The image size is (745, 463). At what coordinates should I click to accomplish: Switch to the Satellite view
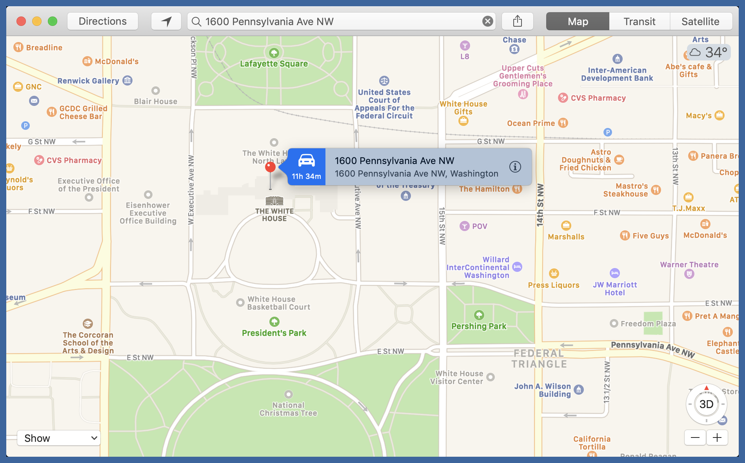point(700,21)
